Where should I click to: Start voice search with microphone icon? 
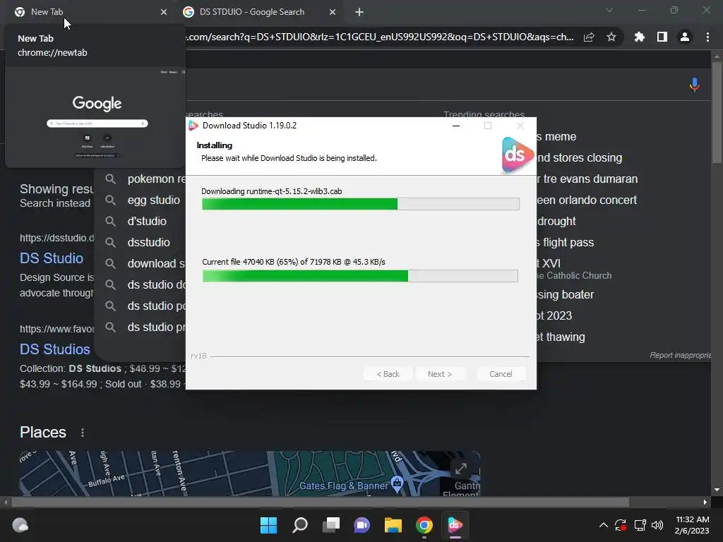coord(695,85)
